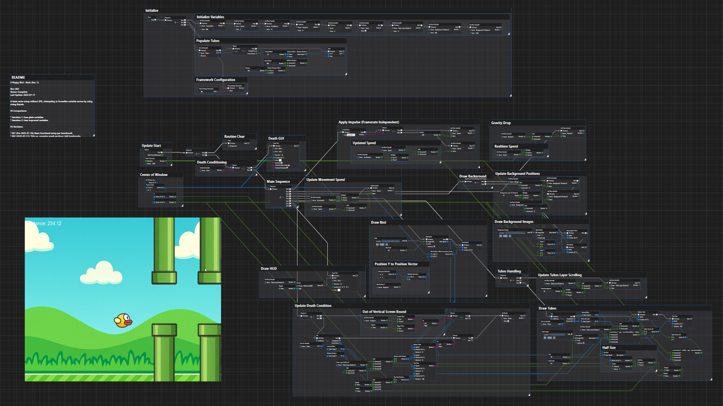Click the Initialize group resize handle
This screenshot has width=723, height=406.
click(510, 95)
